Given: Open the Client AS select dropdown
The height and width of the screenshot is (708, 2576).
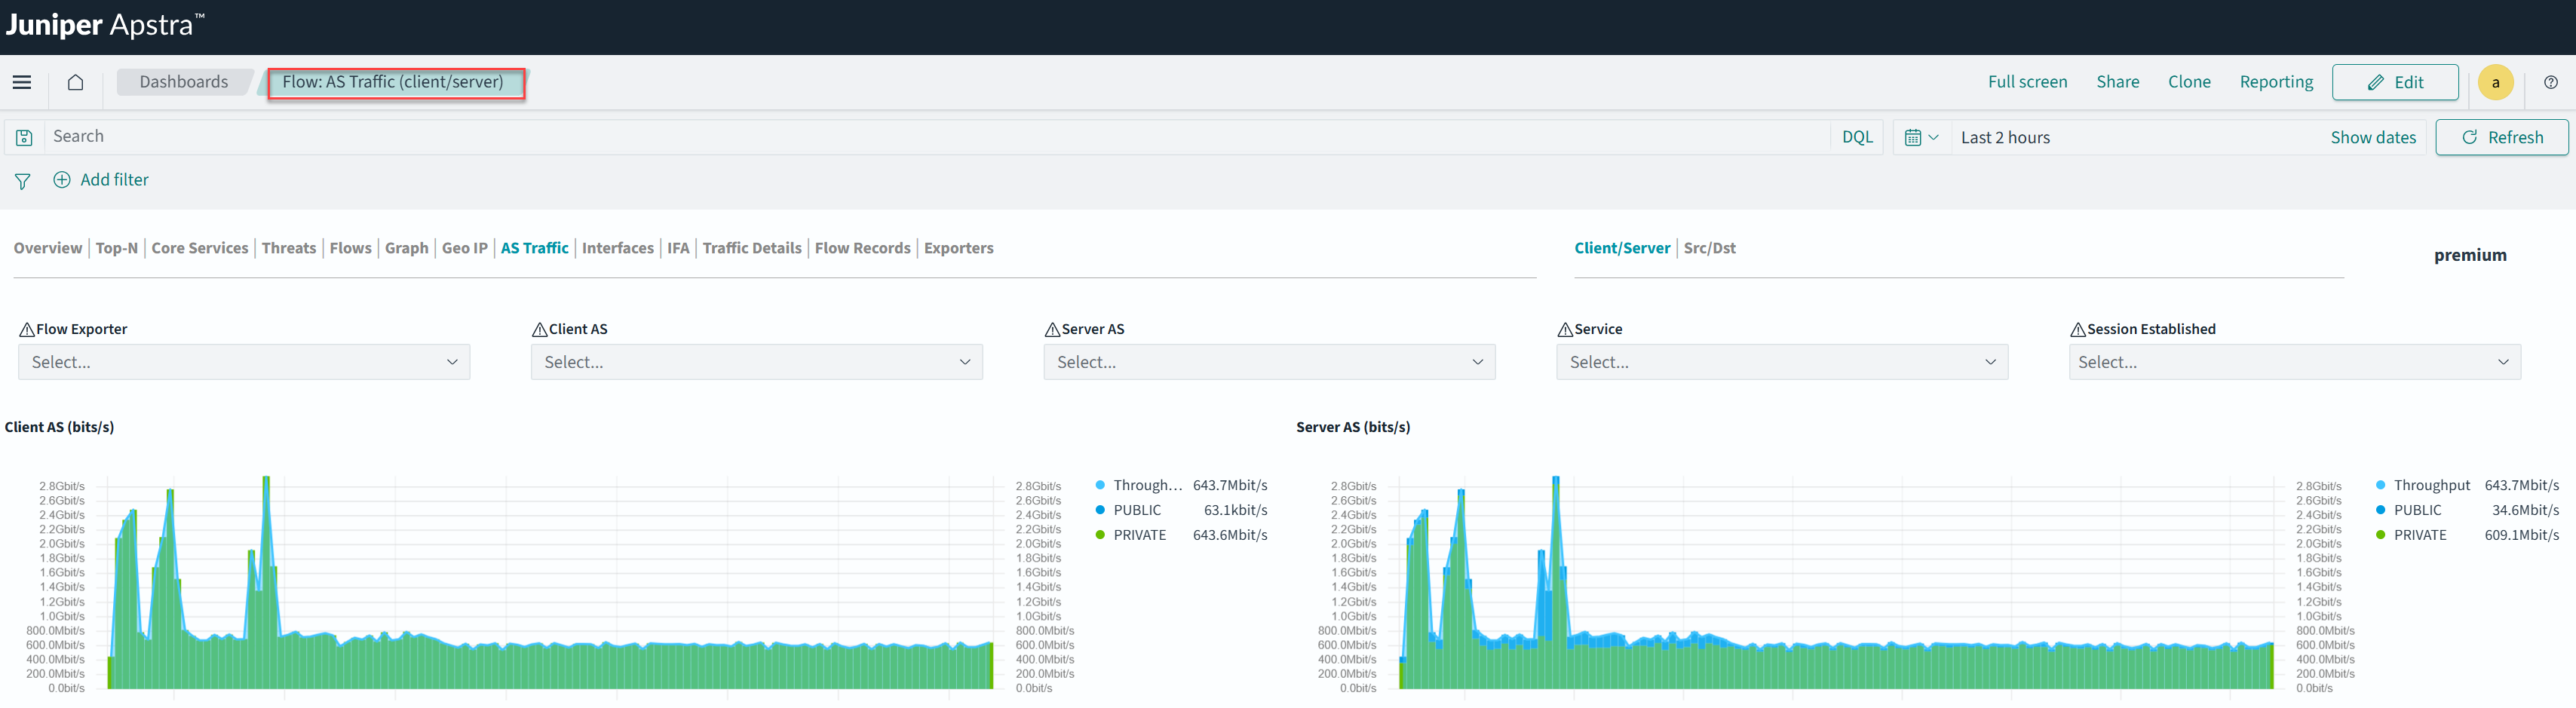Looking at the screenshot, I should pyautogui.click(x=756, y=362).
